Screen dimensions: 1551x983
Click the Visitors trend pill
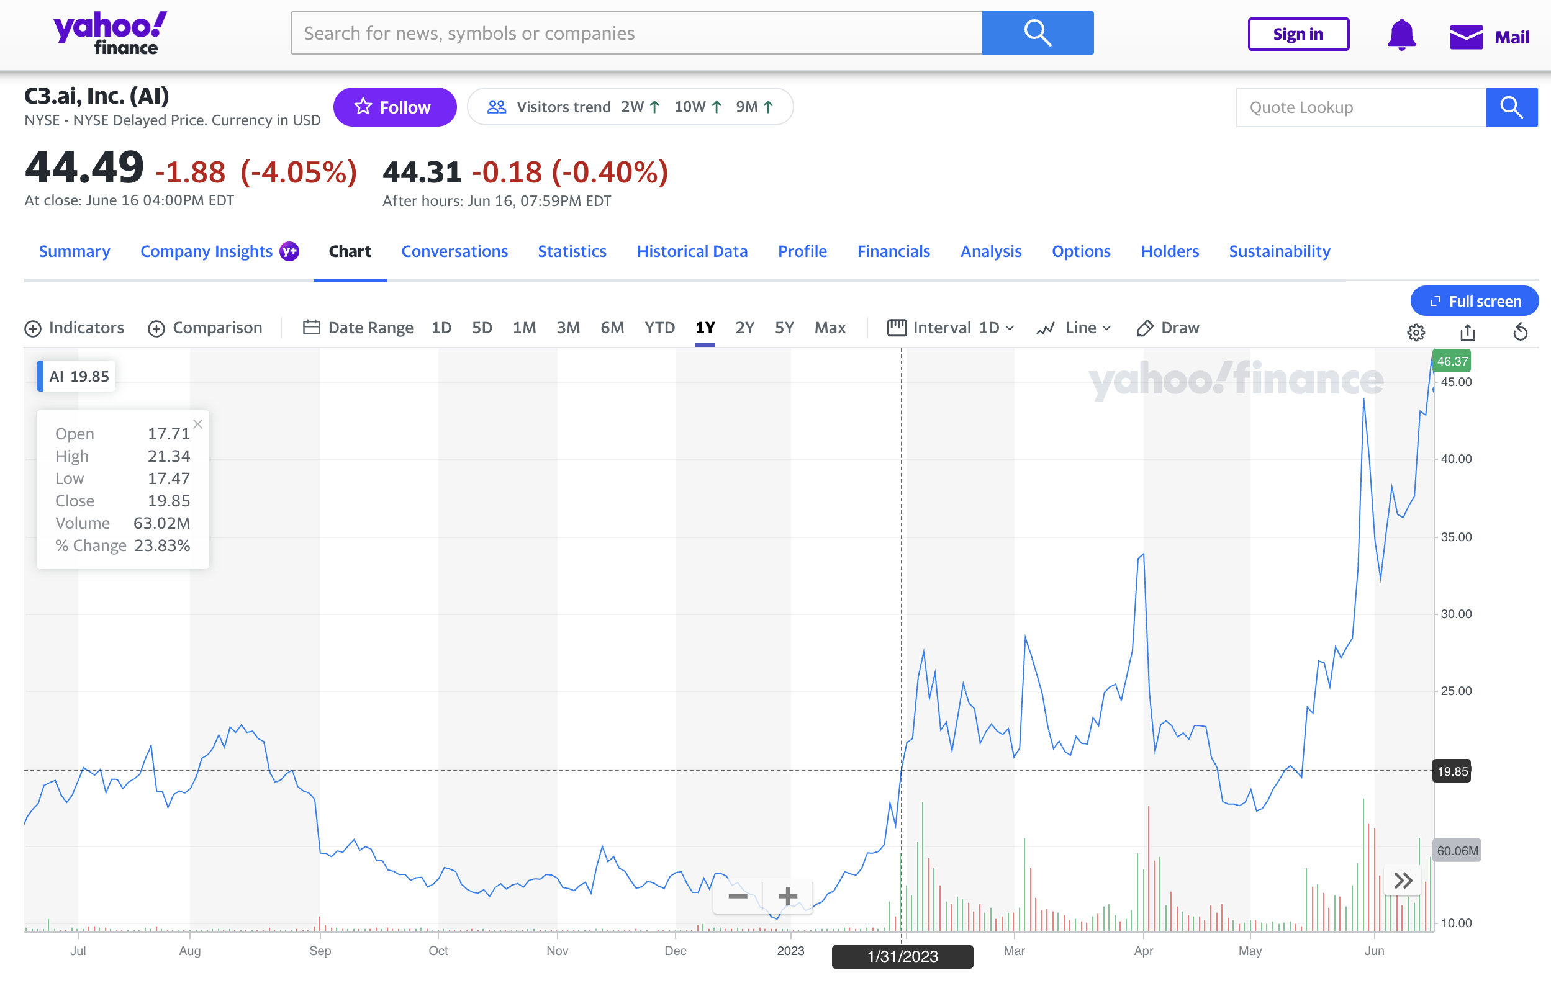pos(630,107)
